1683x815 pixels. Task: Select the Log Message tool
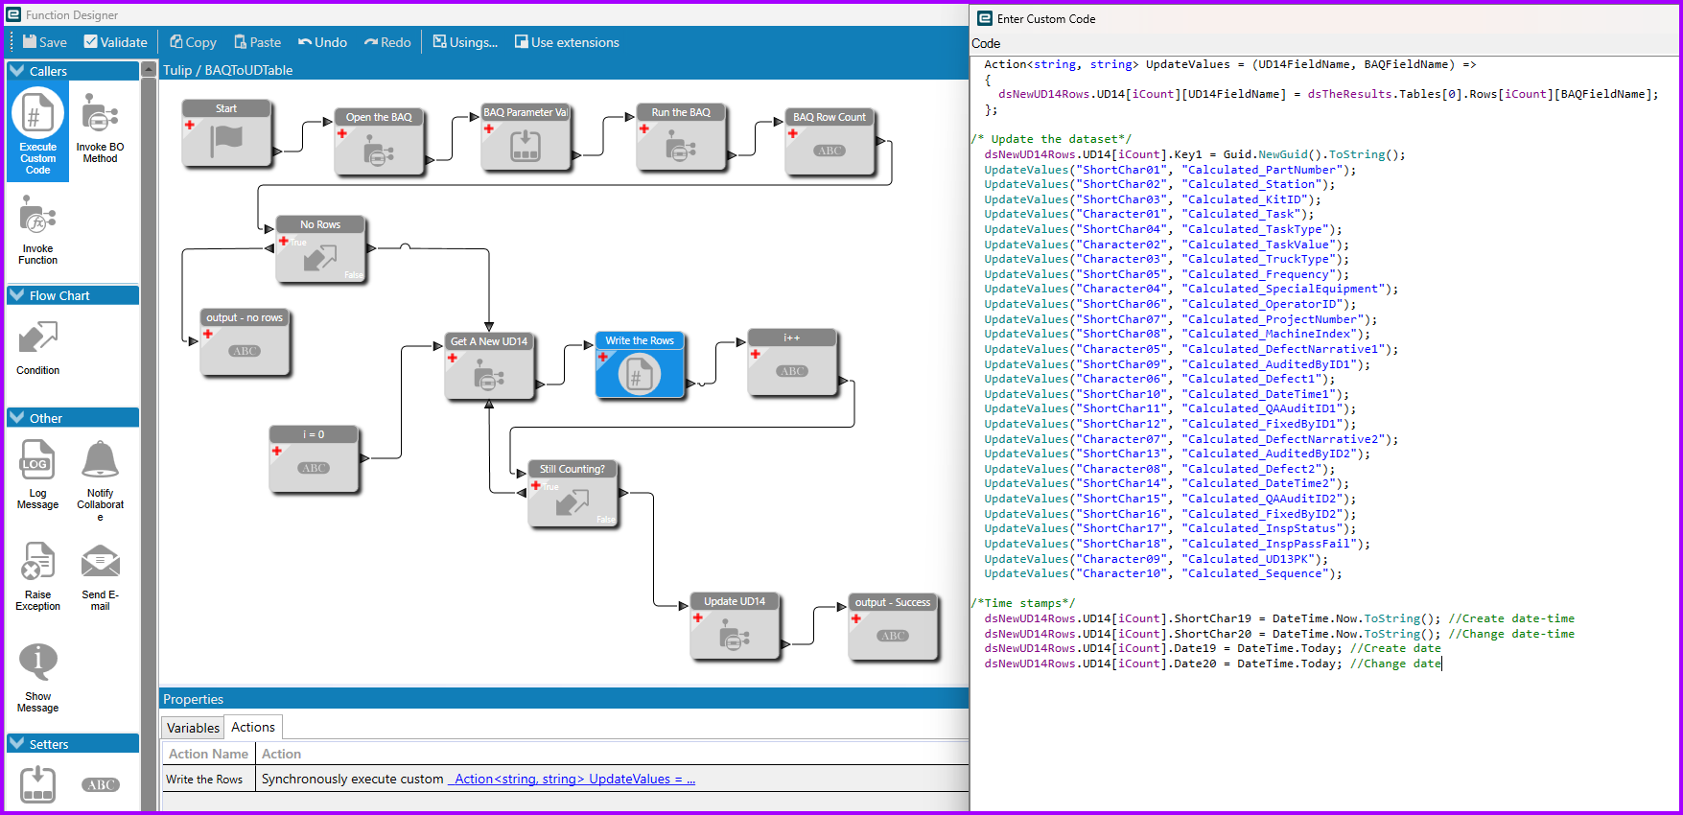click(37, 474)
